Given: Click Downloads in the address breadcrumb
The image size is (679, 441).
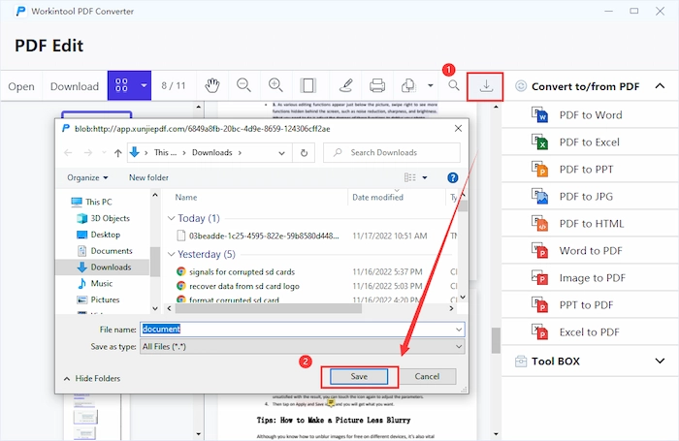Looking at the screenshot, I should point(212,153).
